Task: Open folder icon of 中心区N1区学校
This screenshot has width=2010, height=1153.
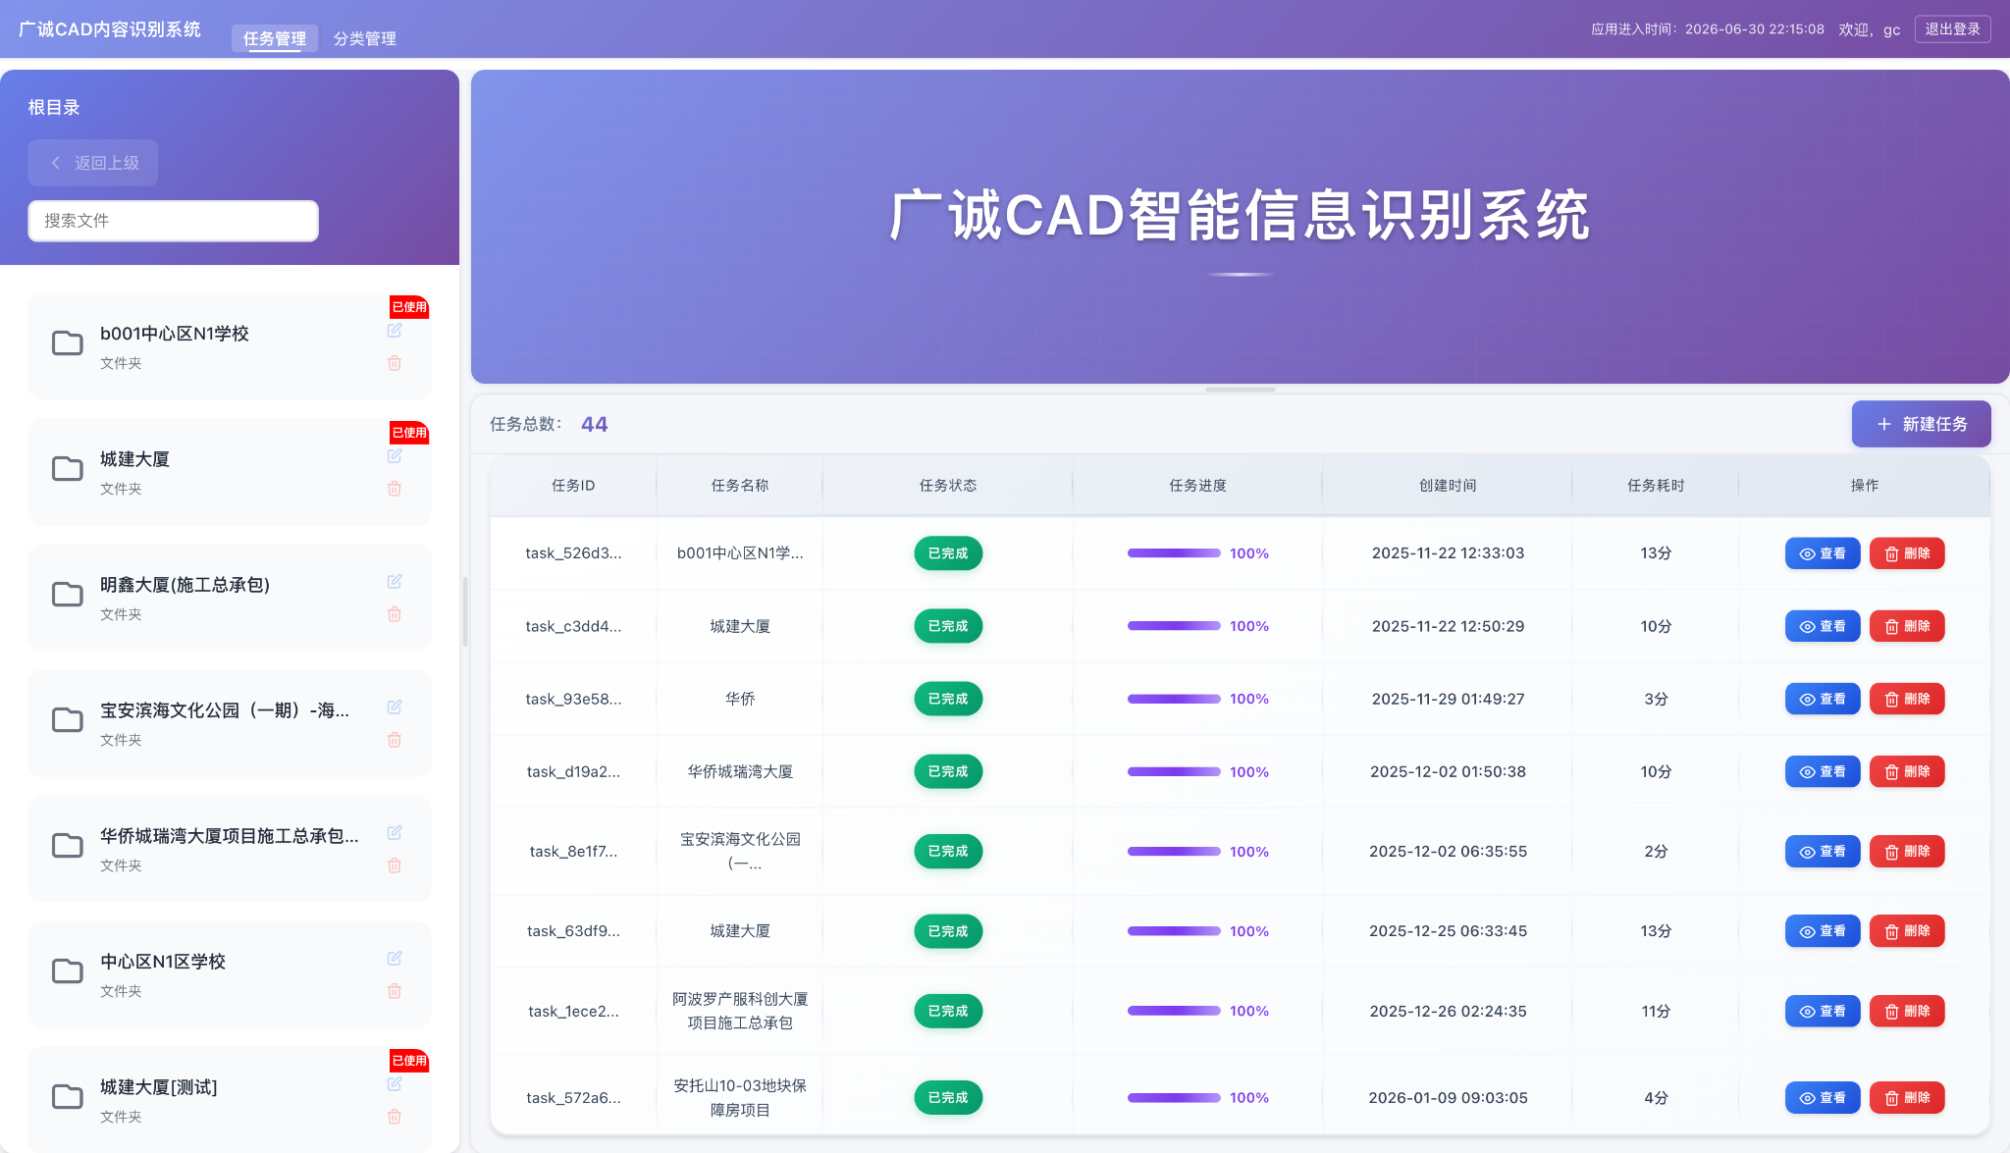Action: 68,971
